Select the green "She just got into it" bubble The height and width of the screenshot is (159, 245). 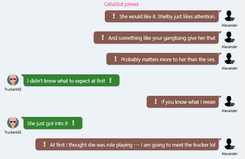point(48,123)
